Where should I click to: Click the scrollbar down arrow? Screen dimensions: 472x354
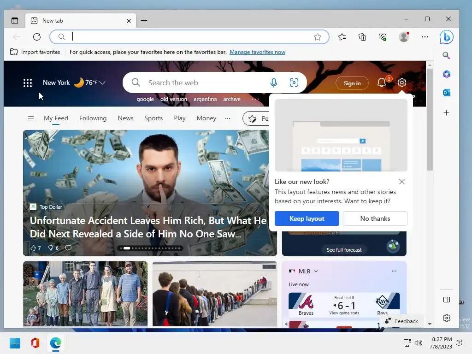430,324
